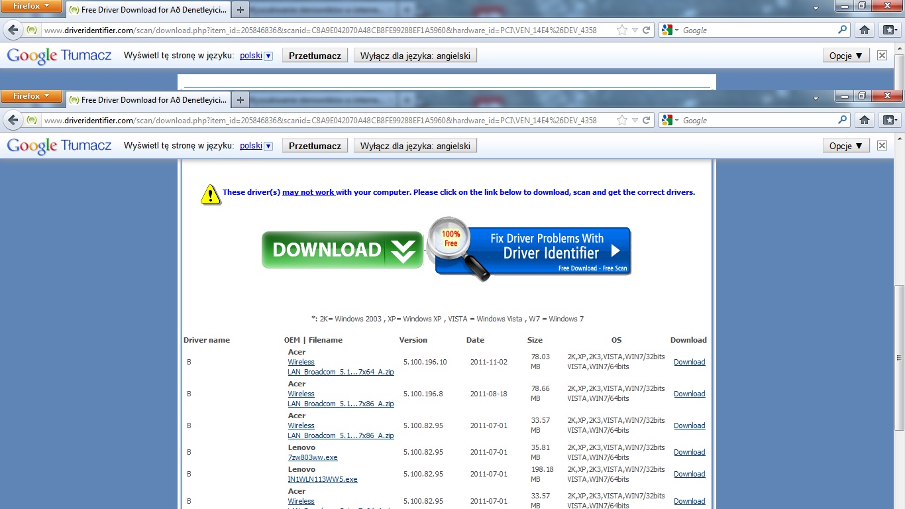Open the 'may not work' link
The image size is (905, 509).
[309, 192]
